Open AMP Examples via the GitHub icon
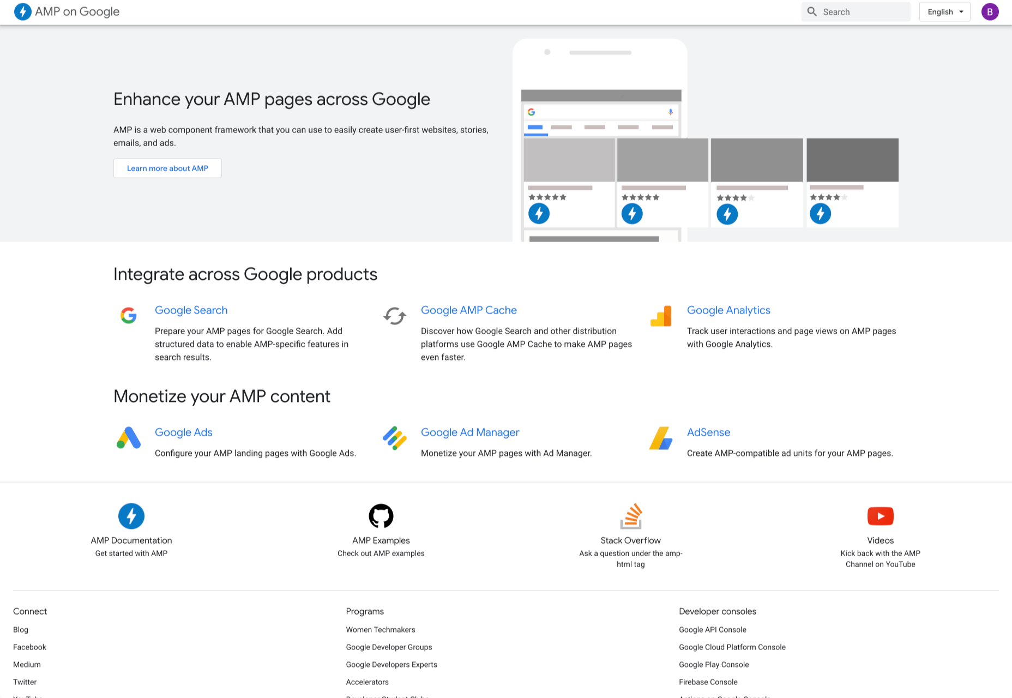The width and height of the screenshot is (1012, 698). coord(381,516)
